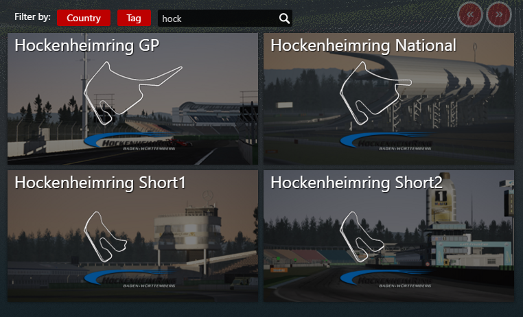Select the Hockenheimring GP title

point(87,45)
